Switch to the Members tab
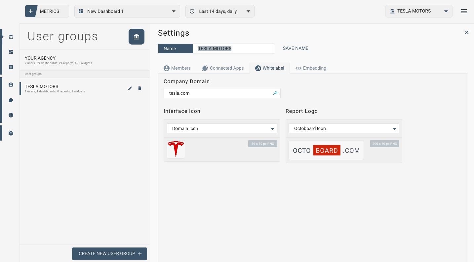 tap(177, 68)
